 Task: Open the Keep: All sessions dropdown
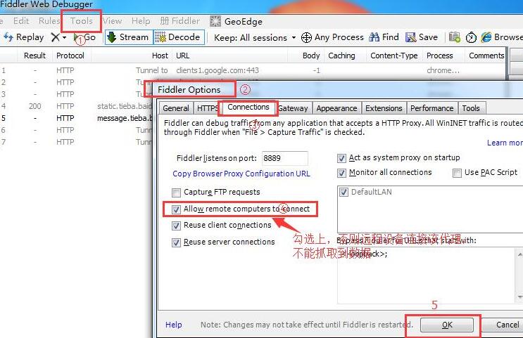[x=255, y=38]
